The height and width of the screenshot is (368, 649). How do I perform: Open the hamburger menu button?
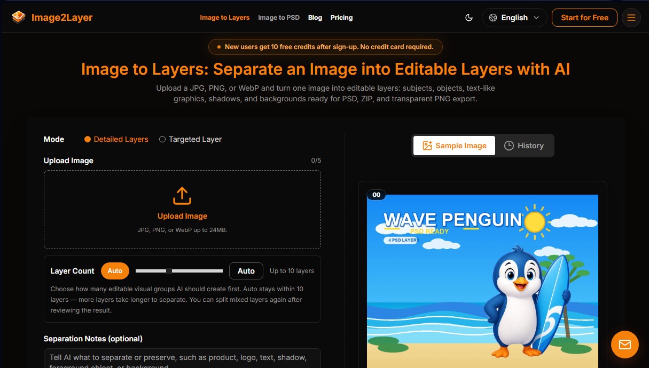coord(631,18)
